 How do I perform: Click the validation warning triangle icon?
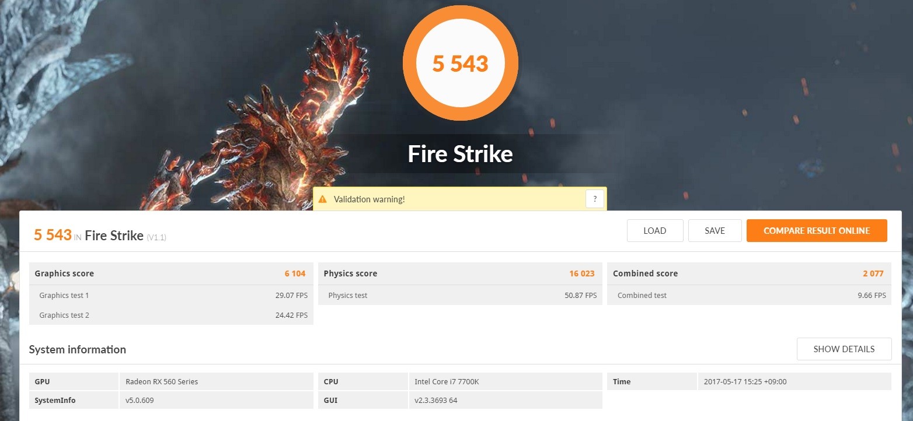(x=322, y=199)
